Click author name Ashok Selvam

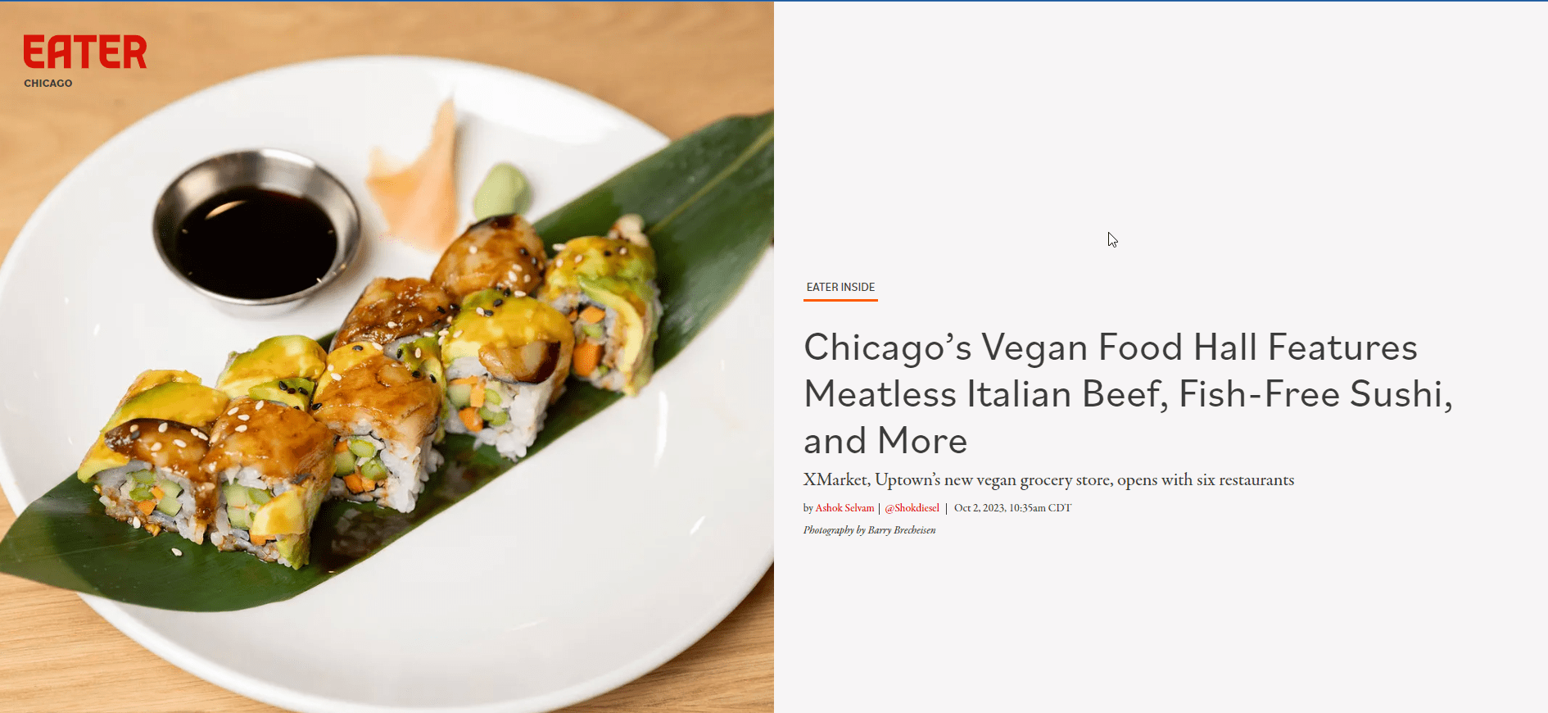[844, 508]
